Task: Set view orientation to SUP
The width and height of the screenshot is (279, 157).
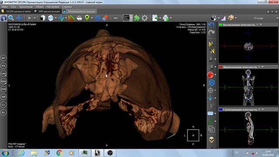Action: point(3,89)
